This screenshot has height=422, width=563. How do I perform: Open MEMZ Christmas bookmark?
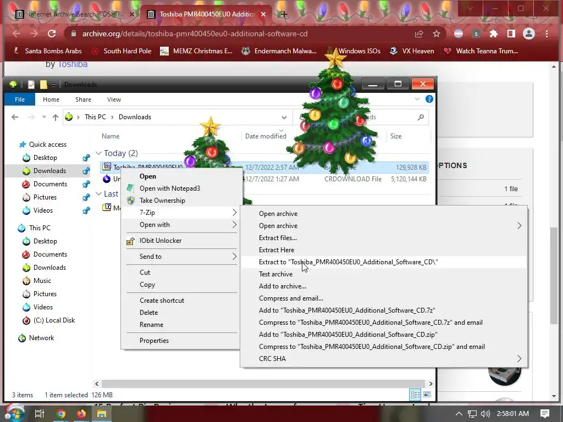(x=196, y=51)
